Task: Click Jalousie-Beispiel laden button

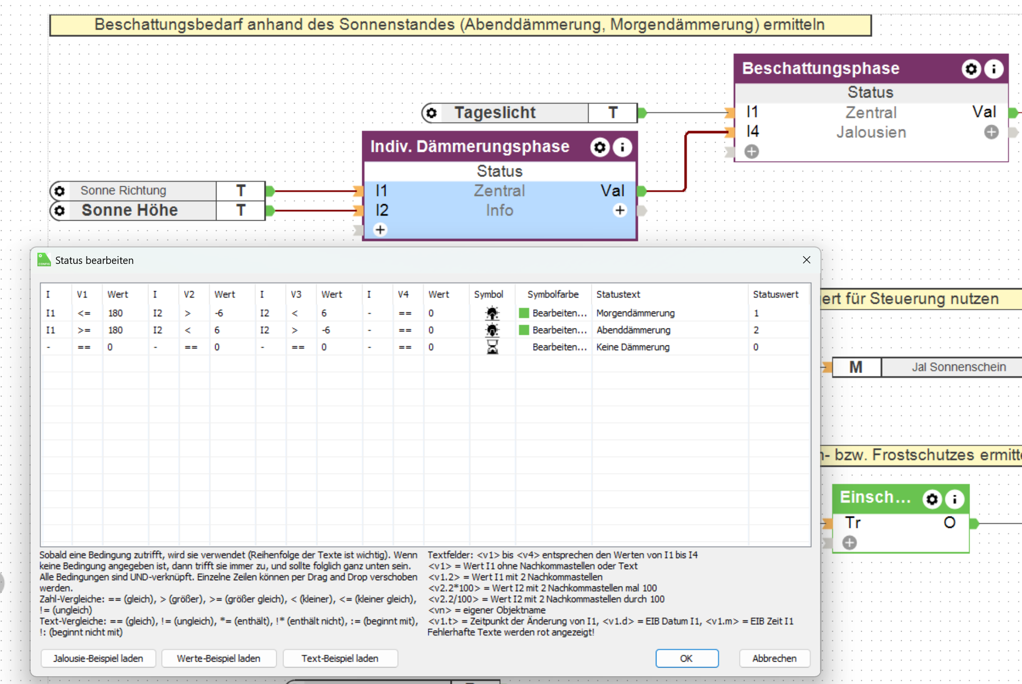Action: [x=98, y=658]
